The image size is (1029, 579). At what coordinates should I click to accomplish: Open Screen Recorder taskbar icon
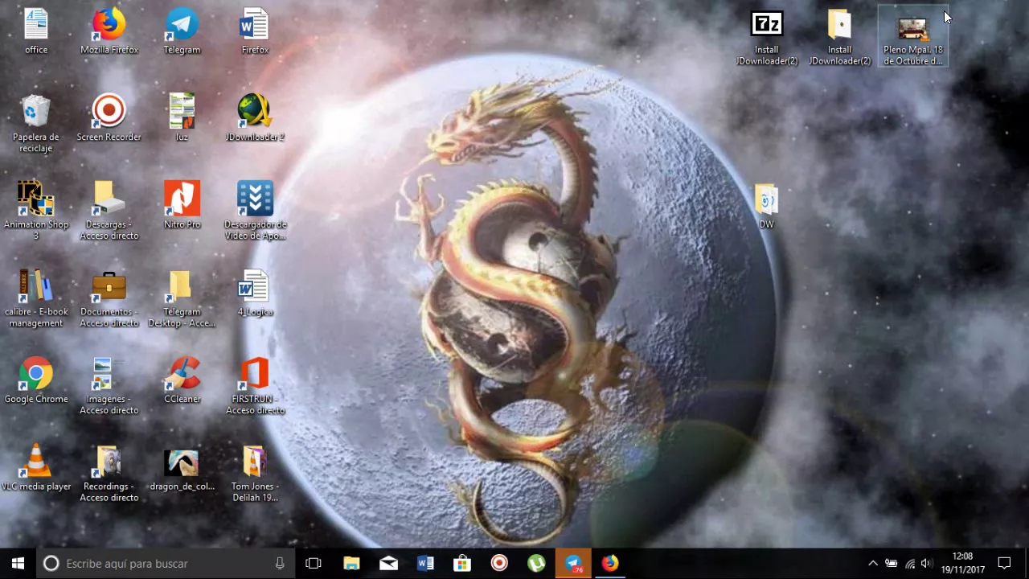(499, 564)
